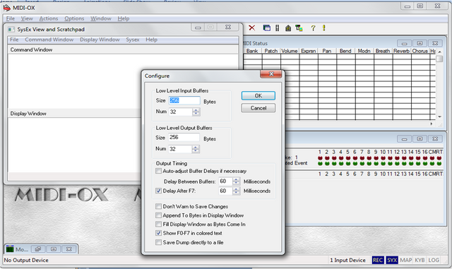Viewport: 452px width, 269px height.
Task: Click the Bank column header
Action: click(252, 51)
